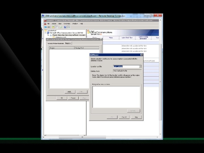Click the blue Help question-mark toolbar icon
Image resolution: width=204 pixels, height=153 pixels.
(65, 27)
